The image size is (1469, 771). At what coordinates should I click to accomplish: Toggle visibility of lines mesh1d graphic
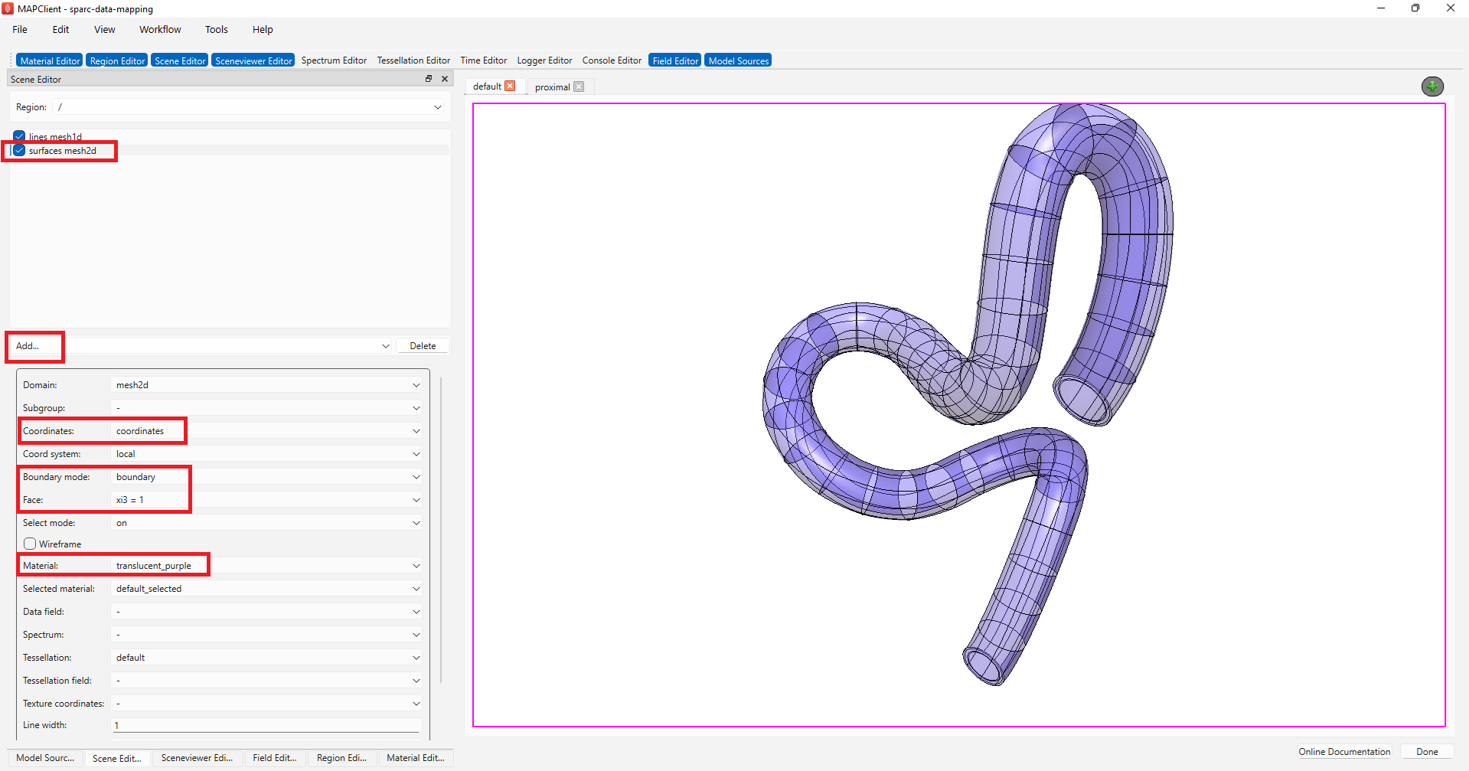19,136
